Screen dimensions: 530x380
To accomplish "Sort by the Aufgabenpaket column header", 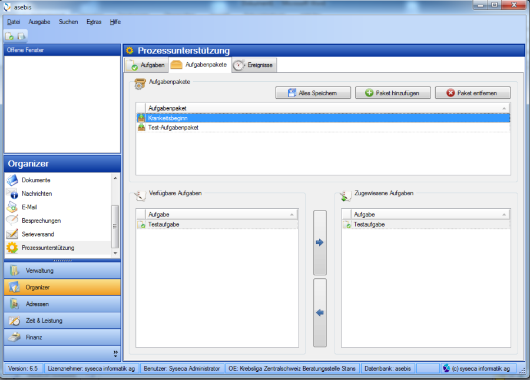I will tap(328, 108).
